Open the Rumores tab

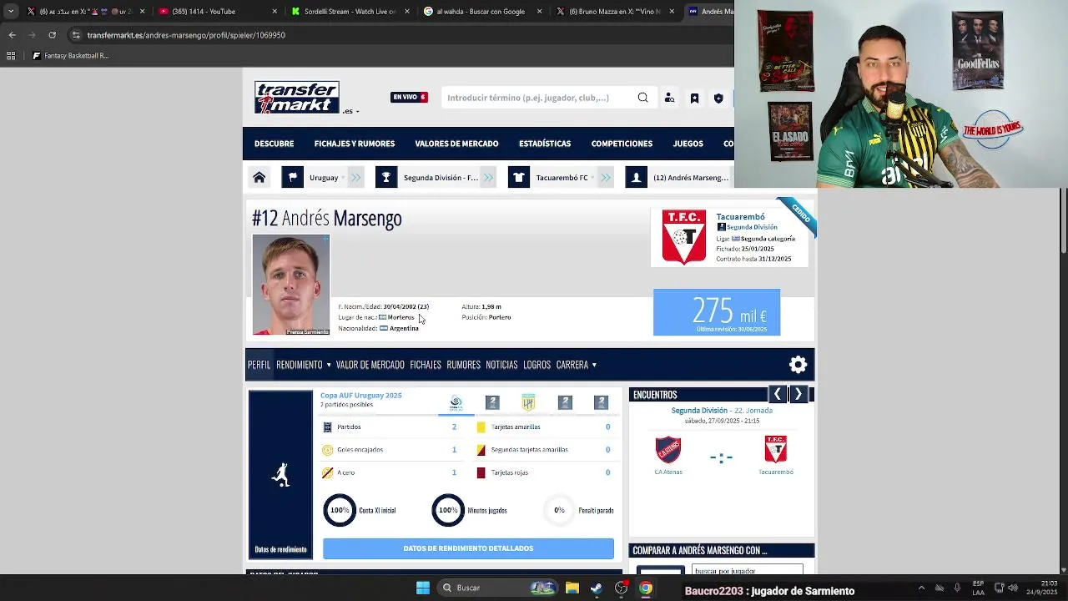click(464, 365)
